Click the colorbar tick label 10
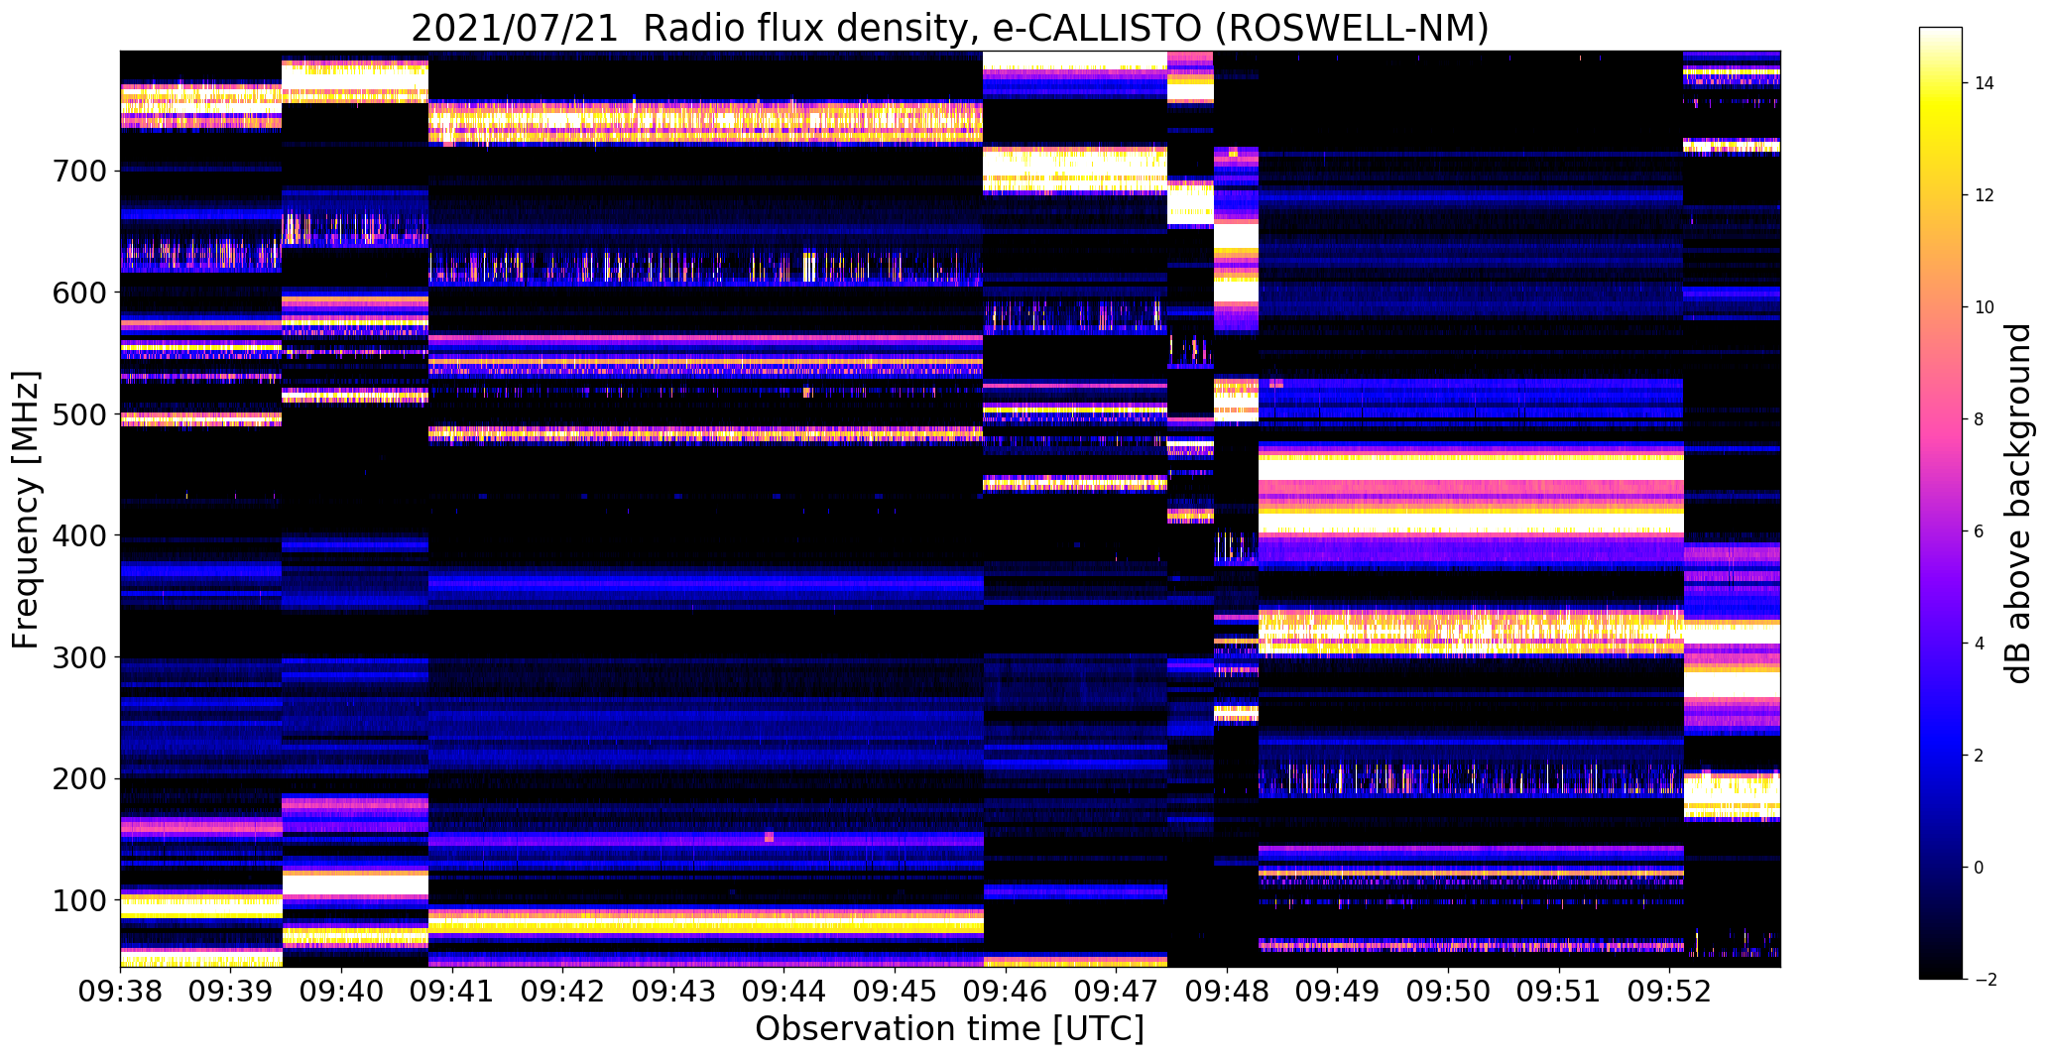2049x1058 pixels. coord(1985,307)
